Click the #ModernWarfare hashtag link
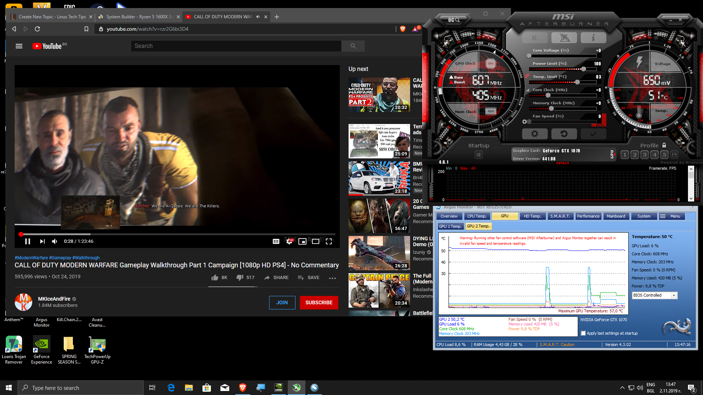Screen dimensions: 703x395 (x=31, y=258)
